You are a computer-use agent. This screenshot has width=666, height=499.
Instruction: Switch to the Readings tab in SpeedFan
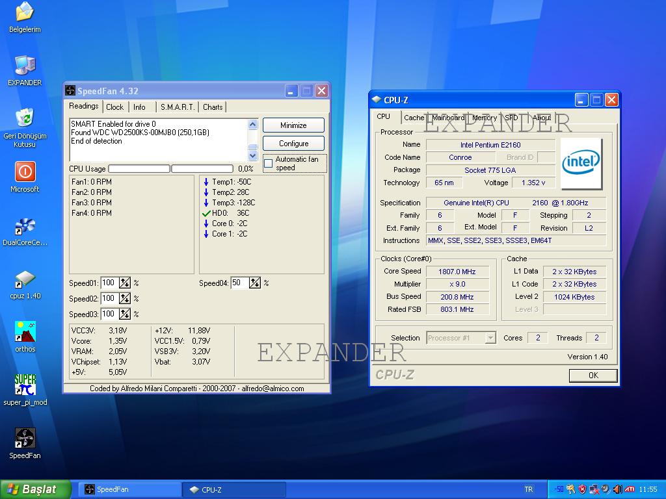tap(84, 106)
